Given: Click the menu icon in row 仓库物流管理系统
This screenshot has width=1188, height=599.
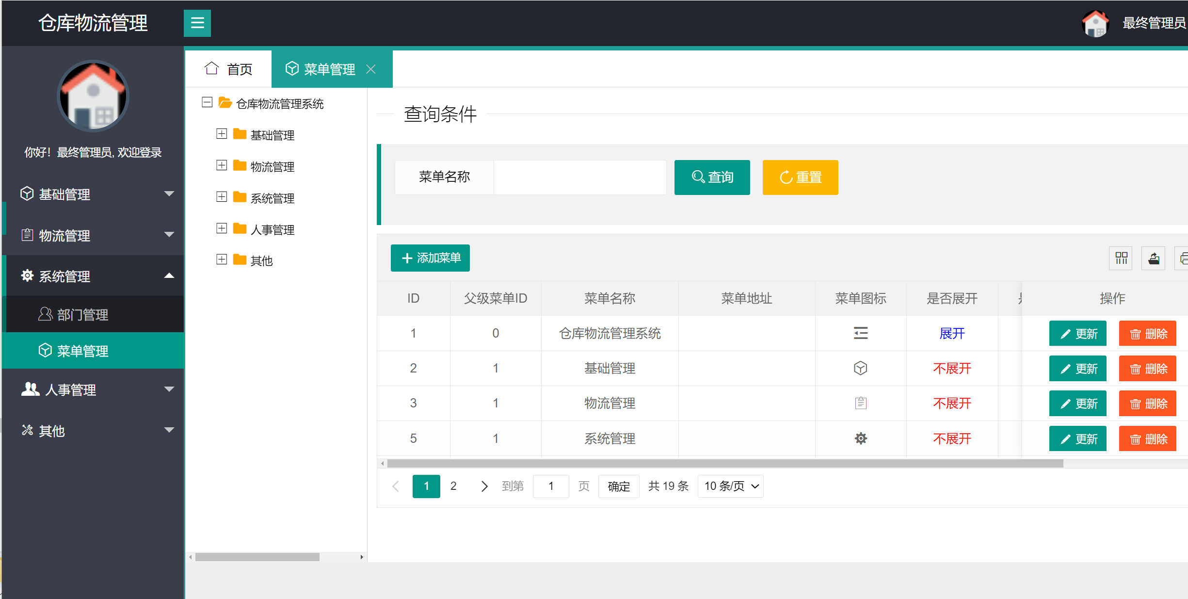Looking at the screenshot, I should coord(861,333).
